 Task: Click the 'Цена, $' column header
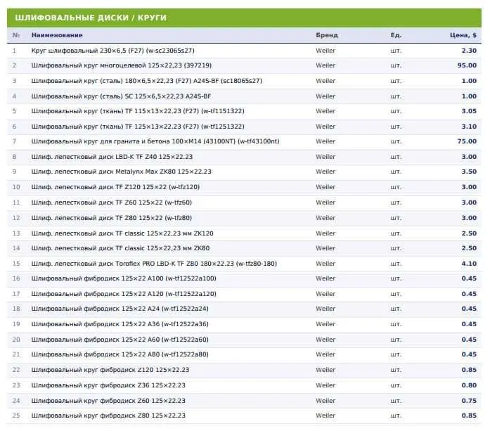(463, 35)
